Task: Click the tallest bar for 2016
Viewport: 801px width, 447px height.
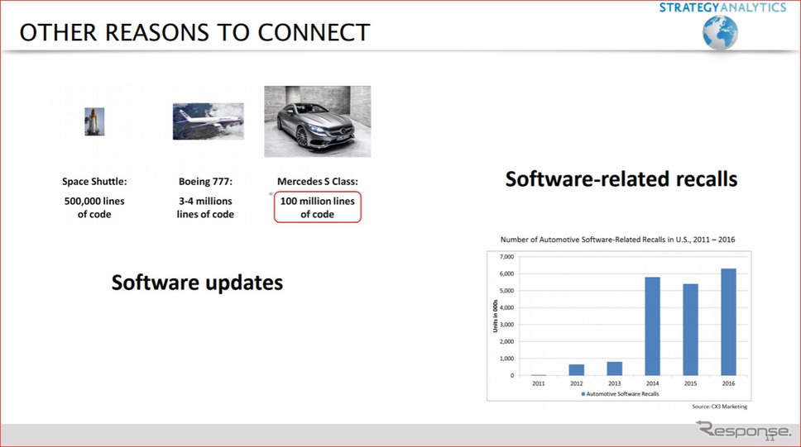Action: point(728,322)
